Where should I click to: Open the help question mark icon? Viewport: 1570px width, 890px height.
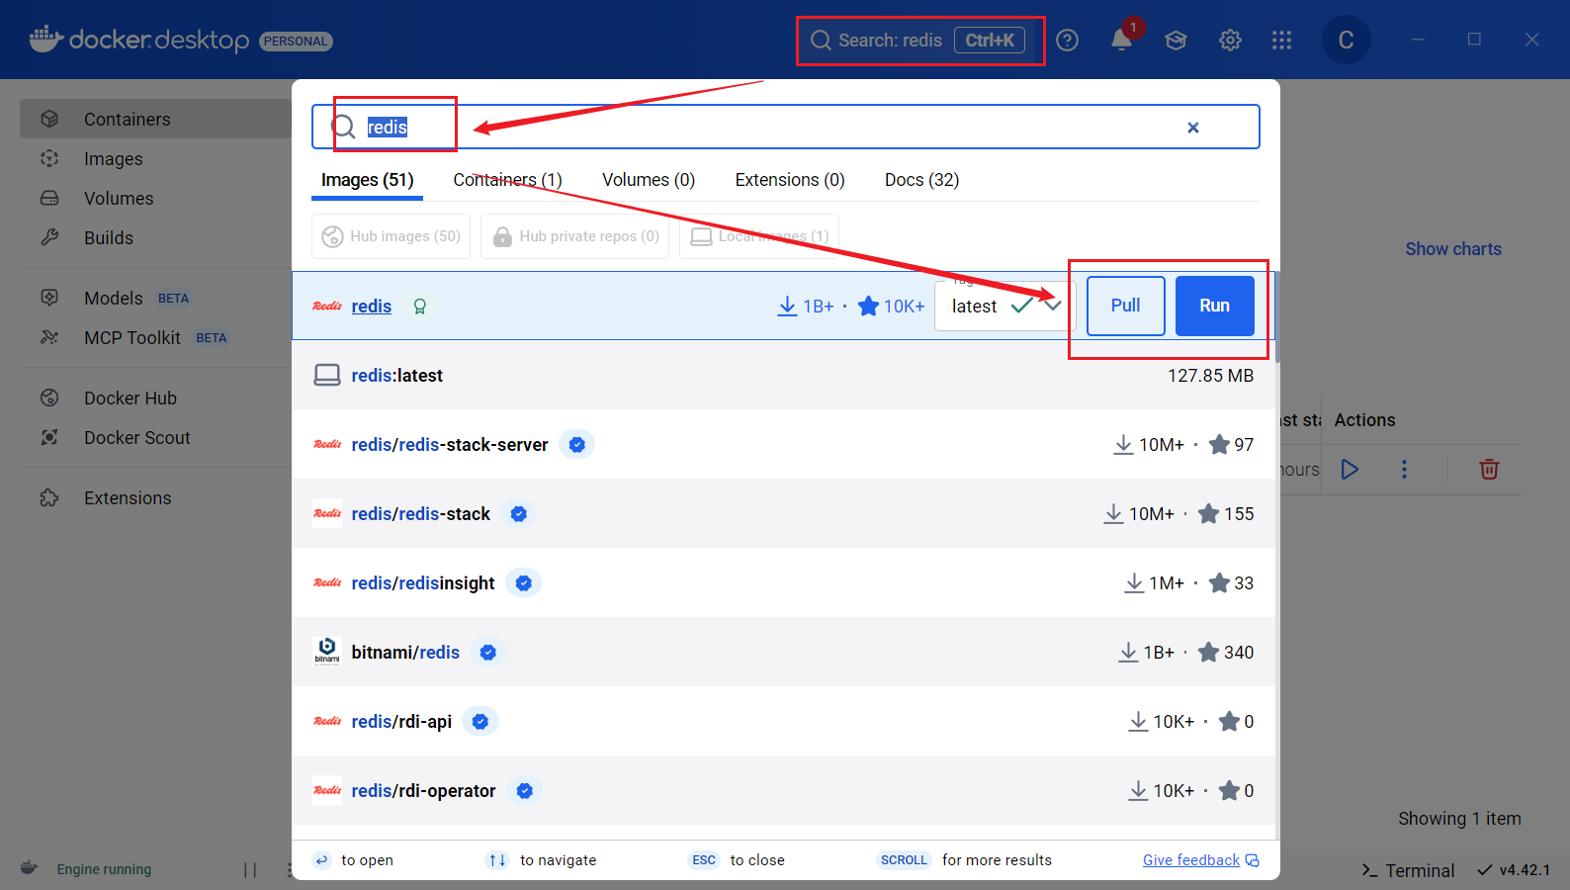1067,41
